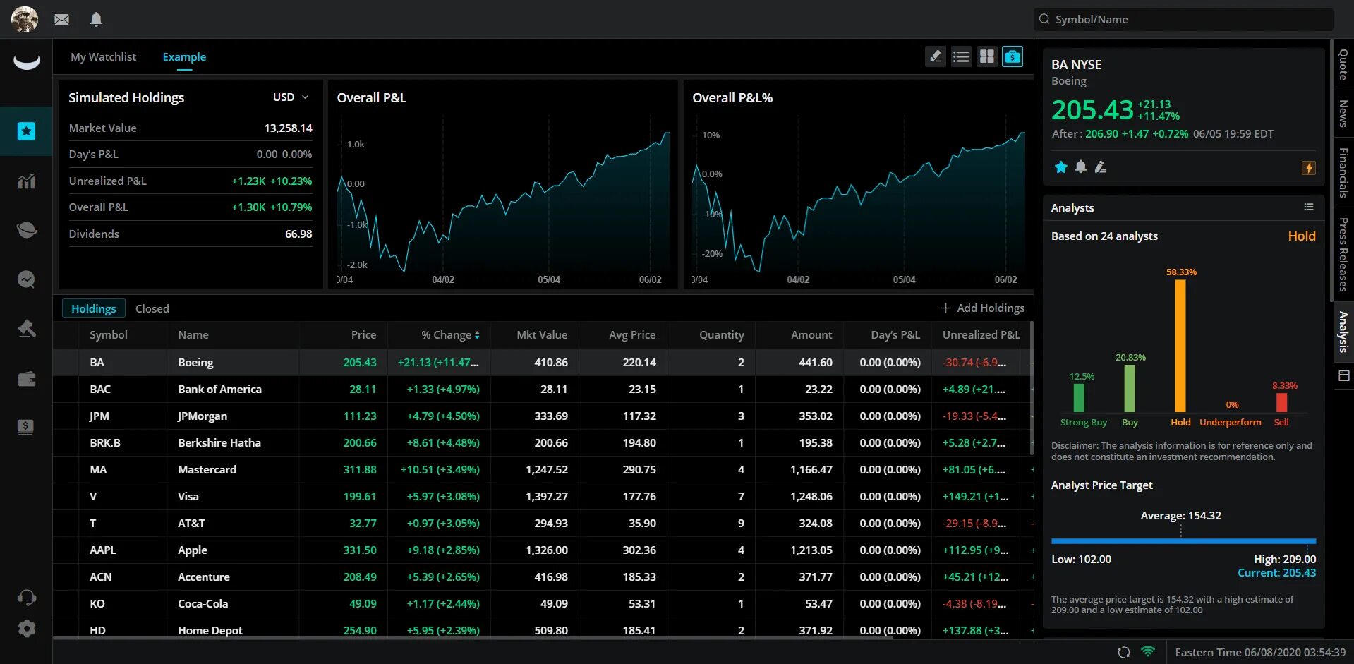Select the Bank of America row
Screen dimensions: 1354x664
pyautogui.click(x=541, y=390)
